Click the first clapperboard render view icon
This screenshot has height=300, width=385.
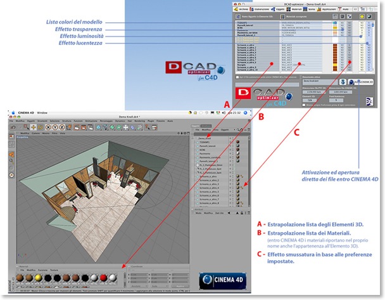(77, 127)
